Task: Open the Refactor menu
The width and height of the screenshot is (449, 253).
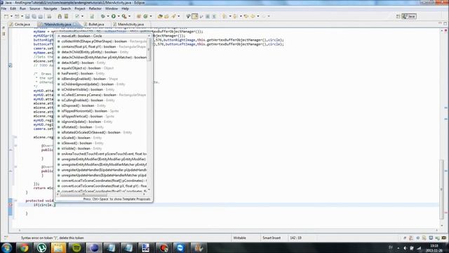Action: (x=95, y=8)
